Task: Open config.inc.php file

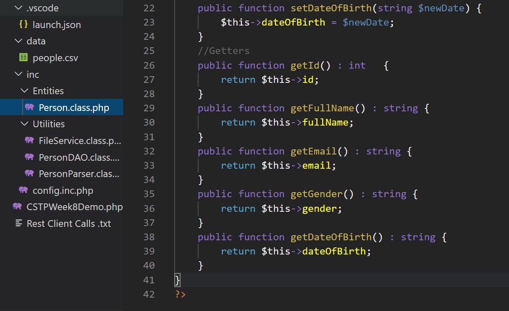Action: click(x=63, y=190)
